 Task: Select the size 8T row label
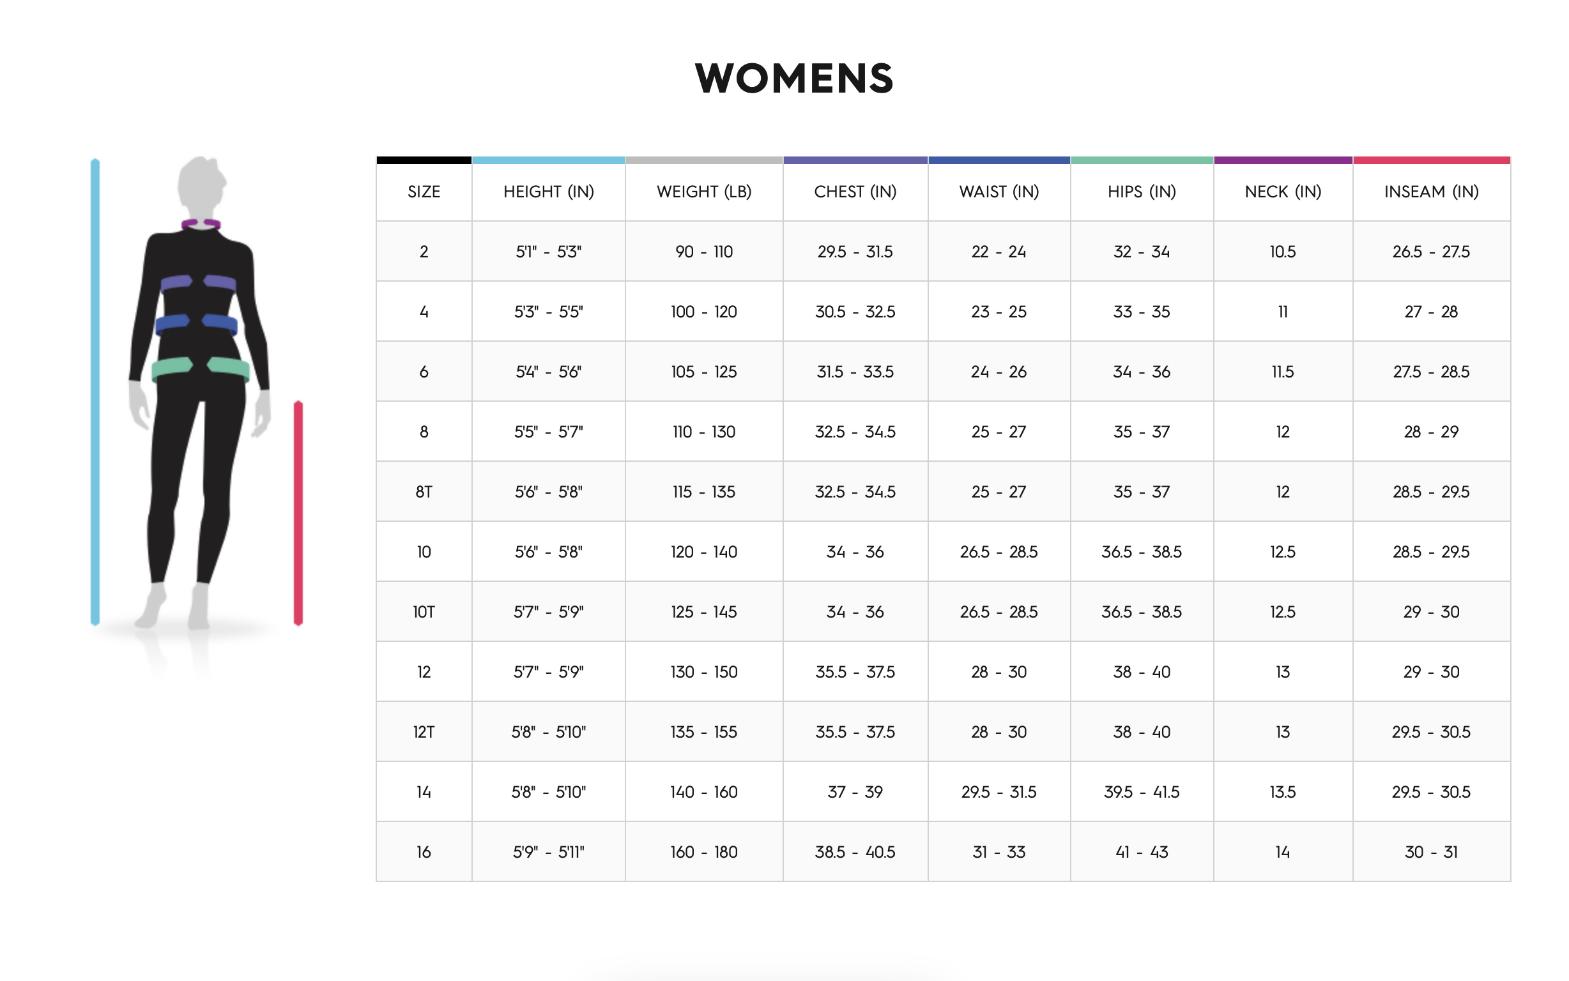coord(424,492)
